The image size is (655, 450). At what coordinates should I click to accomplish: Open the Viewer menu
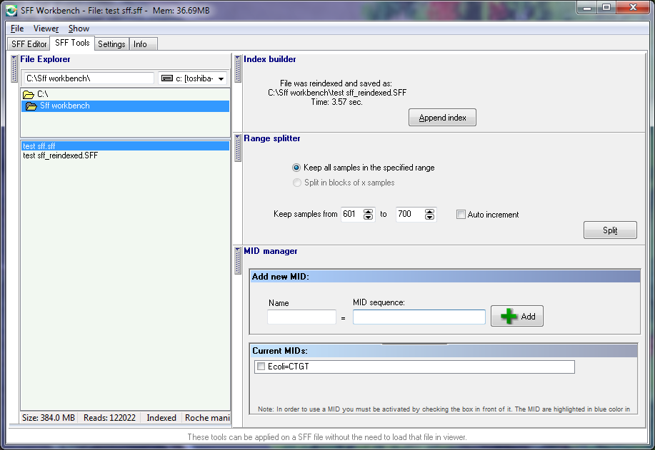point(46,28)
